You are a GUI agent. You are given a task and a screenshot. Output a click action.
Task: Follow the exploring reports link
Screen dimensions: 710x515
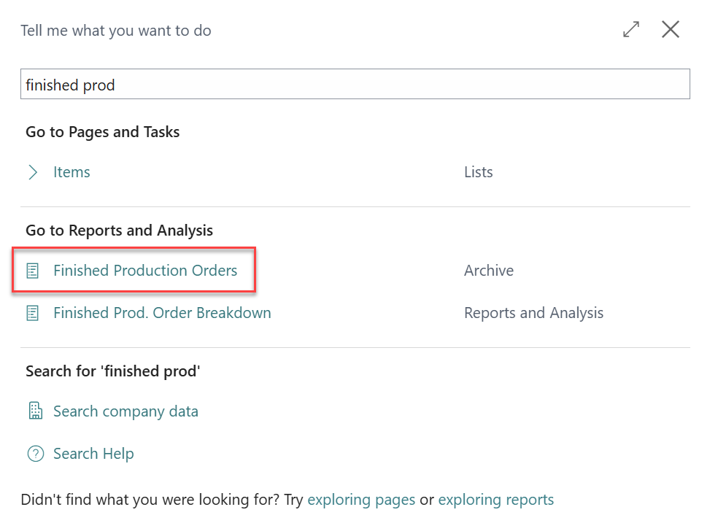[495, 500]
